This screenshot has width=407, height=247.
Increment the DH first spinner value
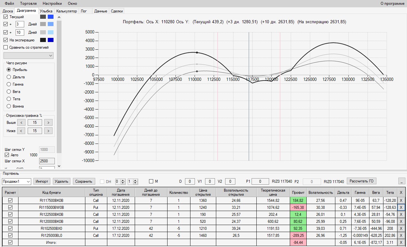[x=123, y=180]
